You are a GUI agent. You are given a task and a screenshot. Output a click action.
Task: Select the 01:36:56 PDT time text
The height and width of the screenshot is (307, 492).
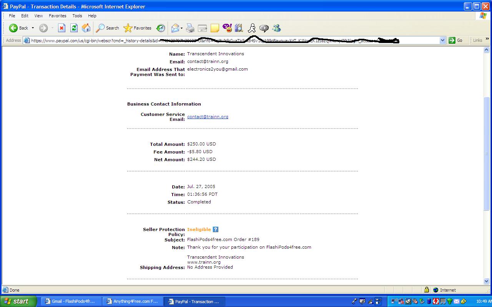(x=202, y=194)
